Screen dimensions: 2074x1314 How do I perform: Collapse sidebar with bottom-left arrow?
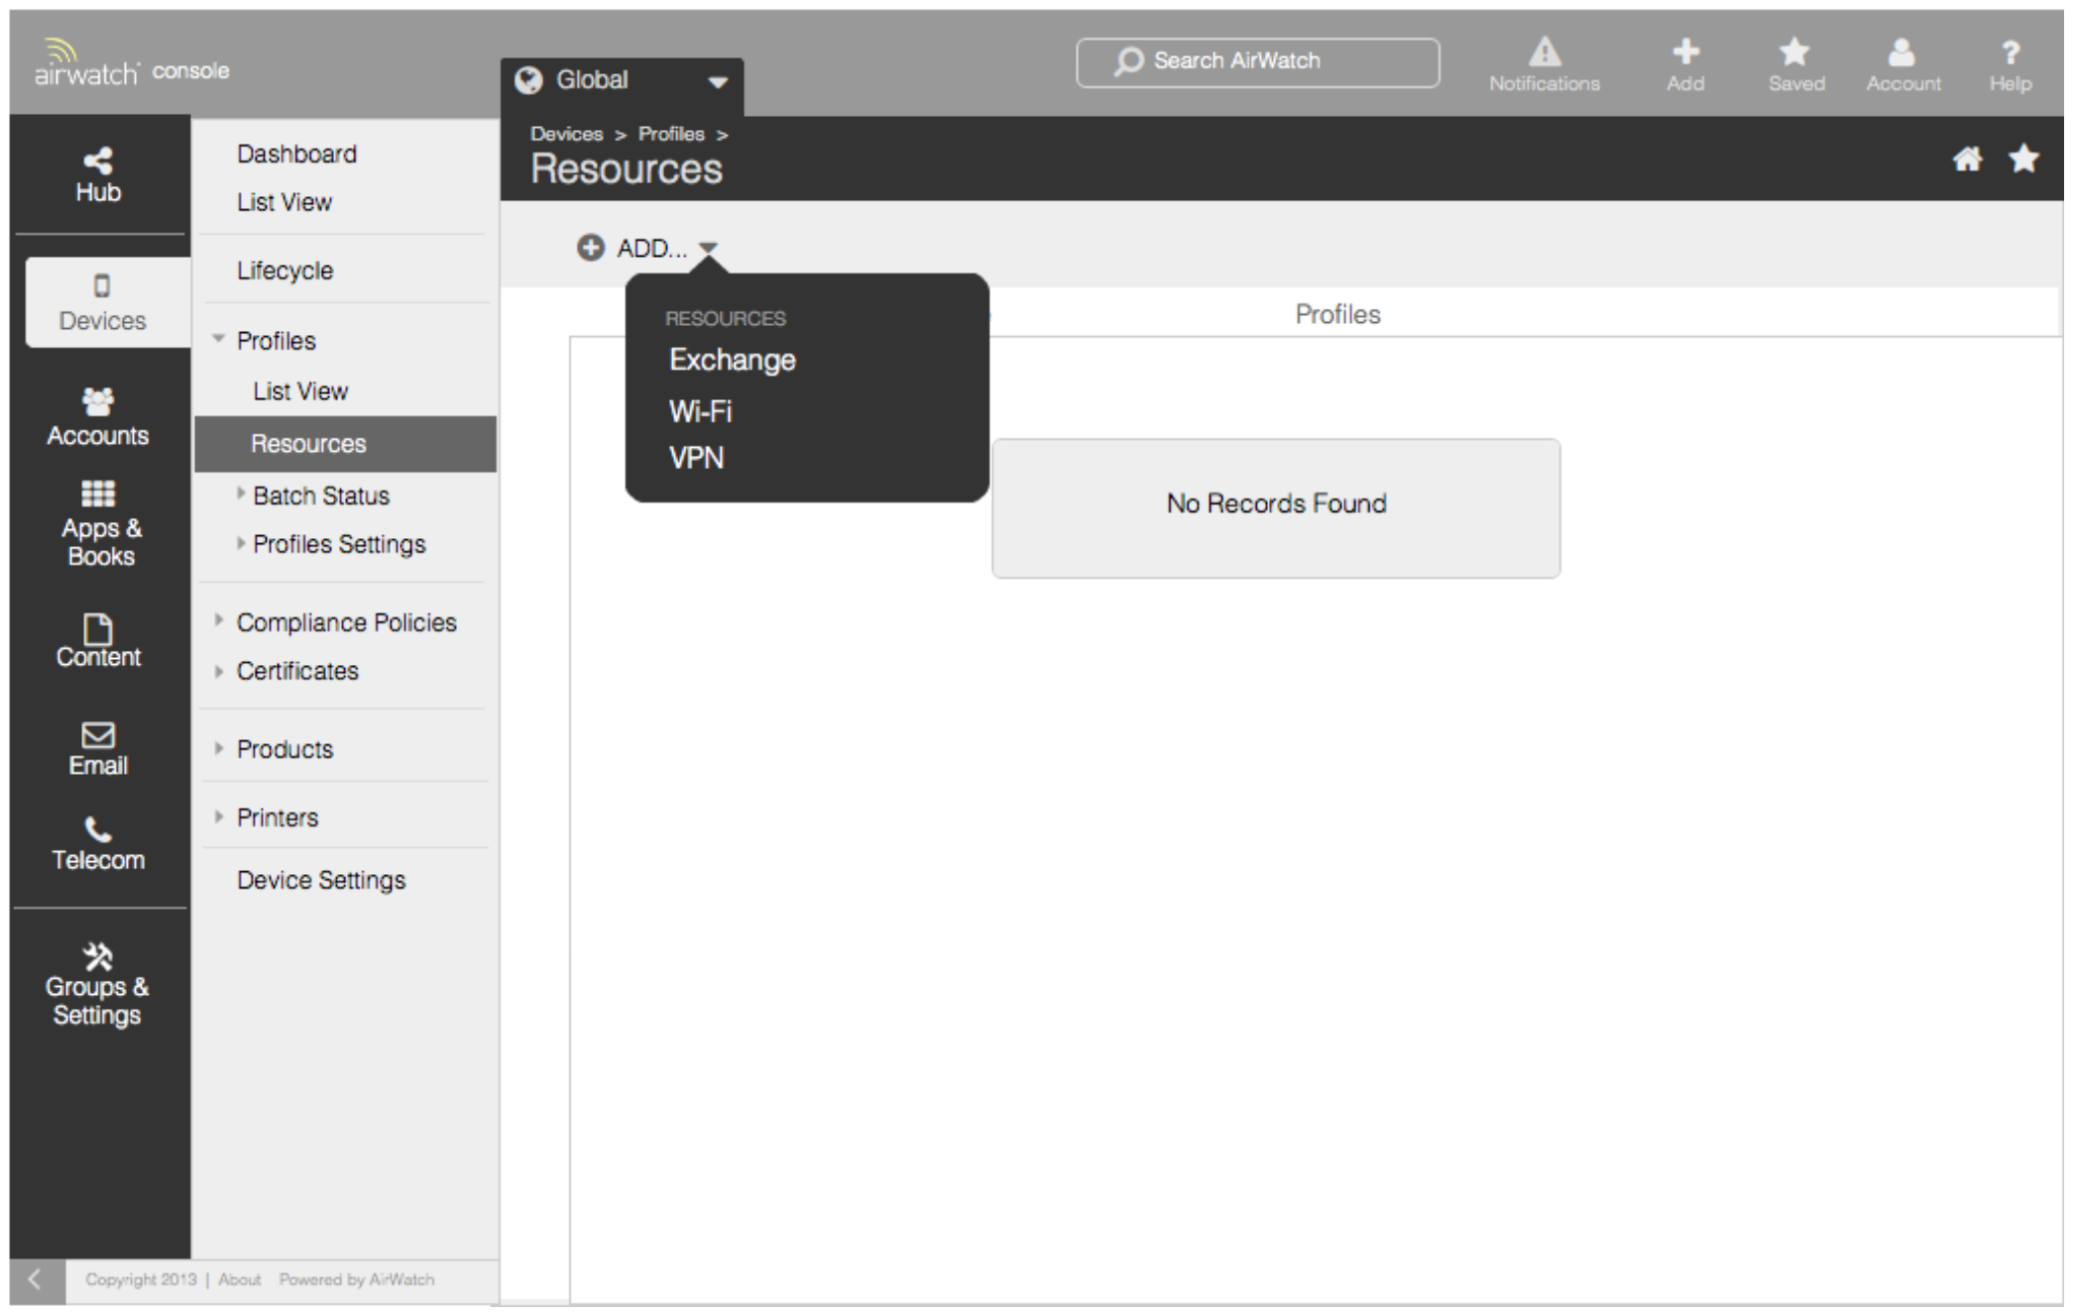[x=35, y=1278]
